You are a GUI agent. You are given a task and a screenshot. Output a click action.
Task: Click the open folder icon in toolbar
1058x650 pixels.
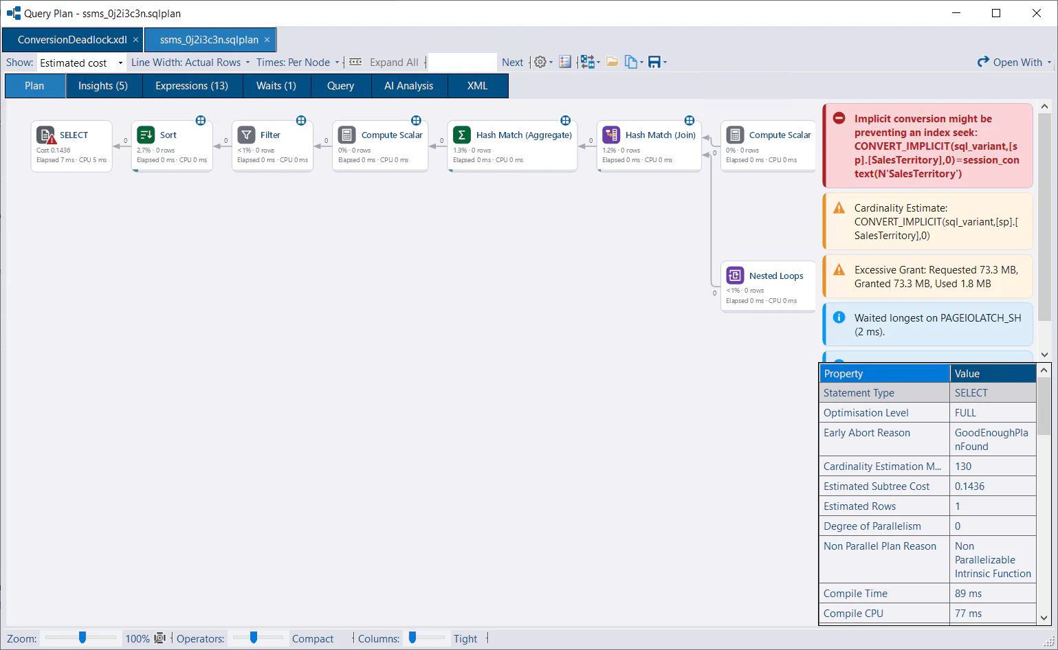pos(612,62)
